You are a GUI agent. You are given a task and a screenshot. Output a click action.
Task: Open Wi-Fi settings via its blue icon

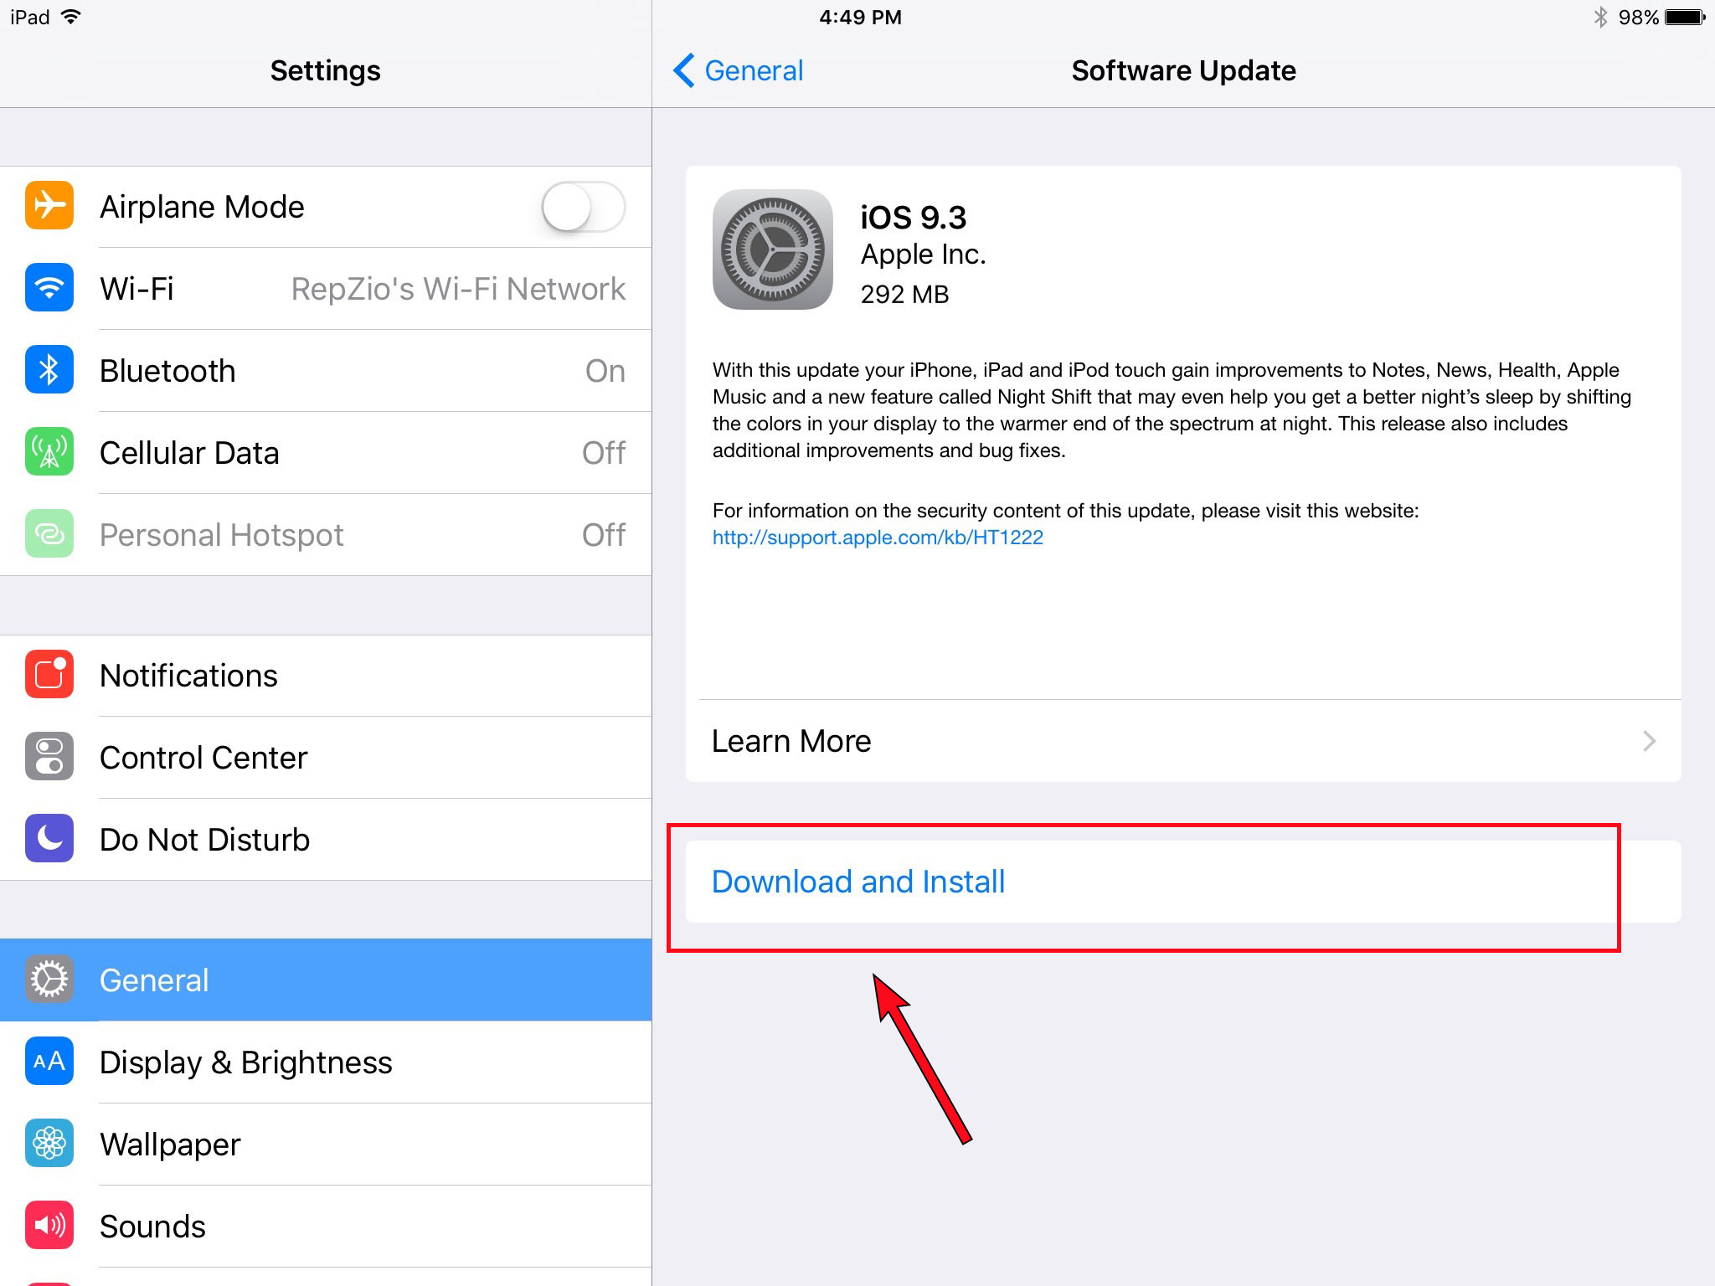(x=49, y=287)
